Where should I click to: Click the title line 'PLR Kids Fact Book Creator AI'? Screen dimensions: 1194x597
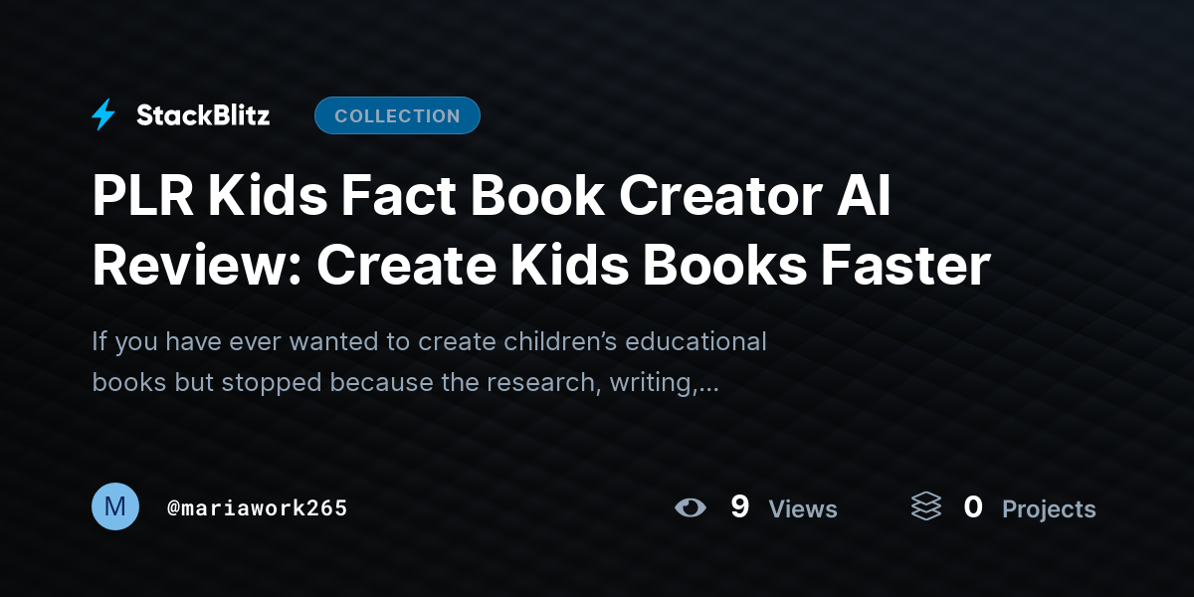pyautogui.click(x=492, y=197)
